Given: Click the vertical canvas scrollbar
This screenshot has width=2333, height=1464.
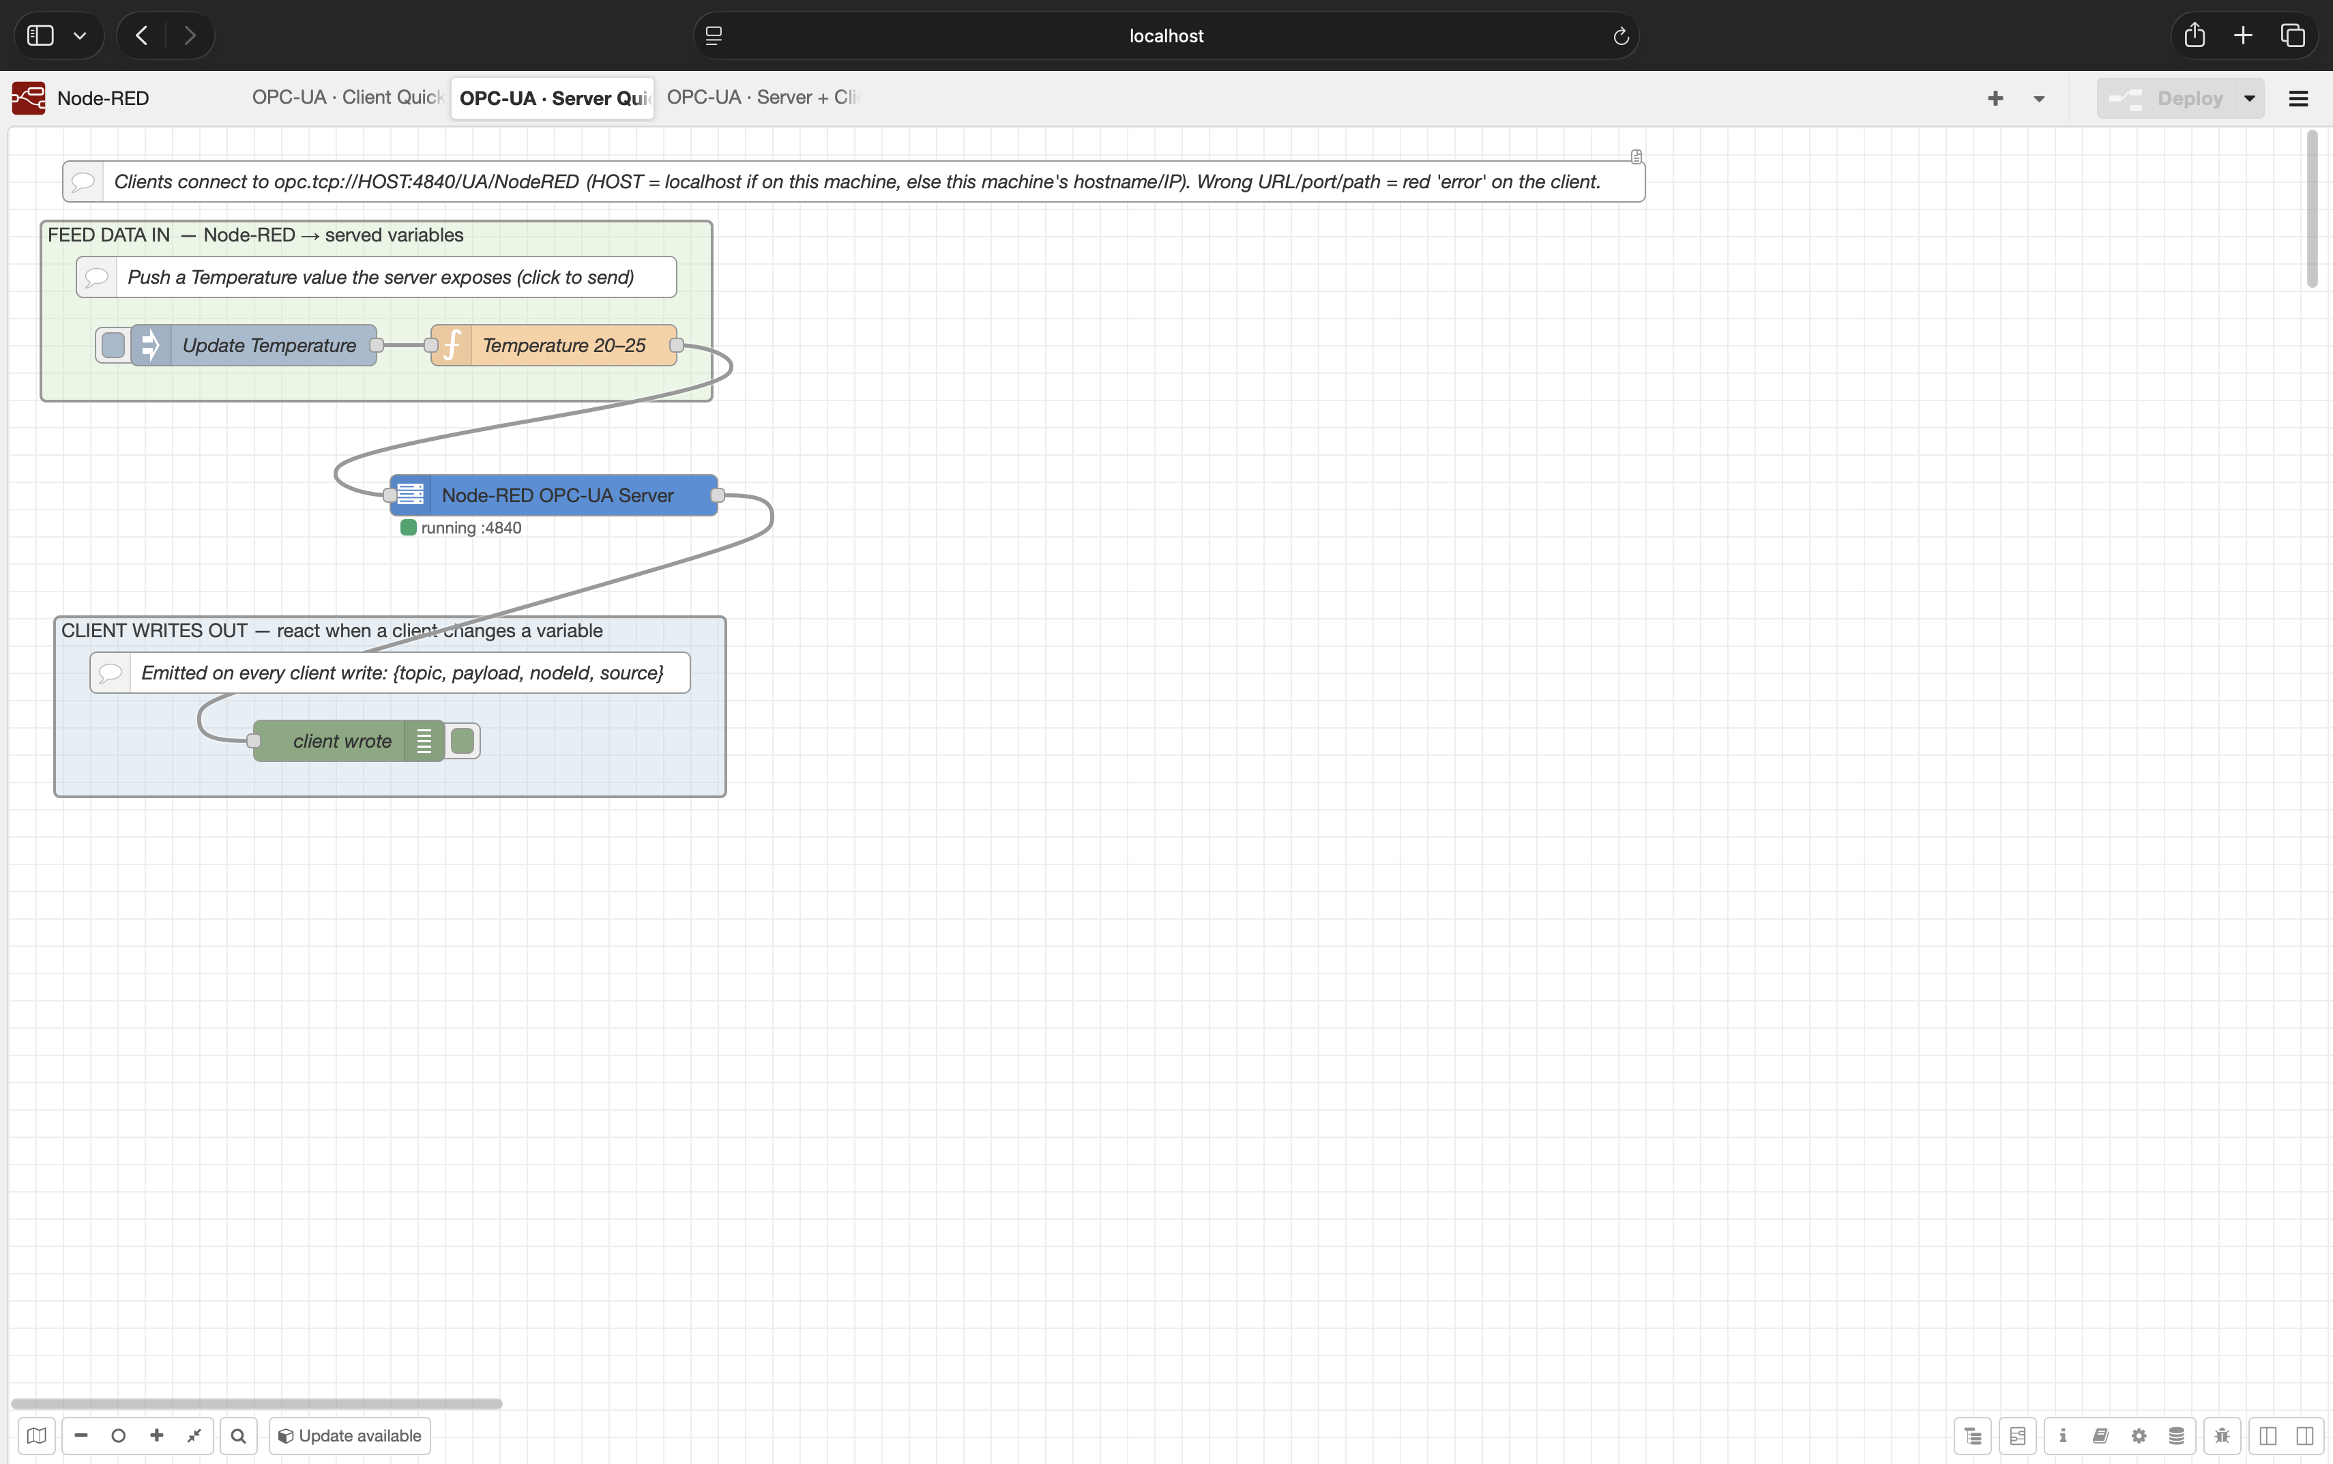Looking at the screenshot, I should coord(2312,209).
